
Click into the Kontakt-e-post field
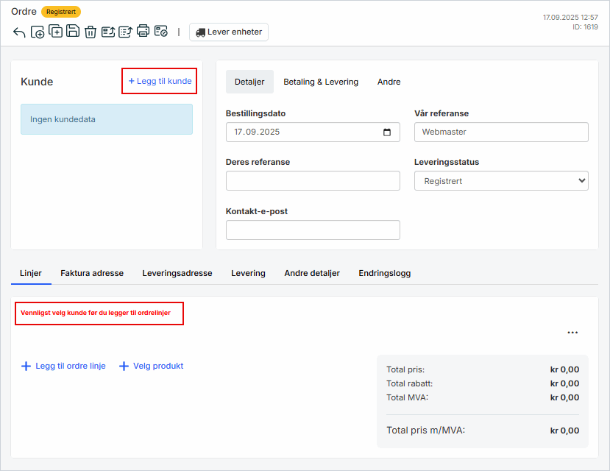313,230
